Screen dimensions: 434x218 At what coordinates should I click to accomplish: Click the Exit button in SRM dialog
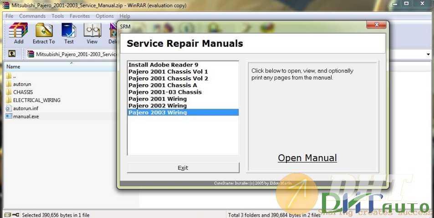(x=183, y=167)
